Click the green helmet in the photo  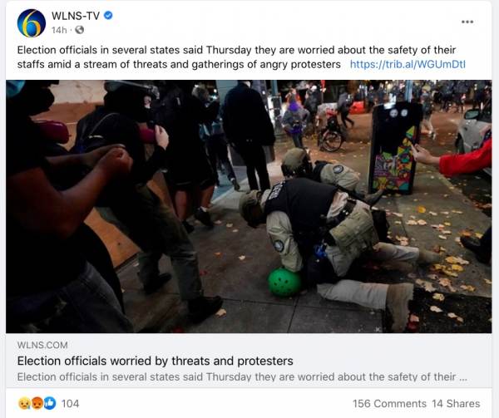pyautogui.click(x=284, y=283)
